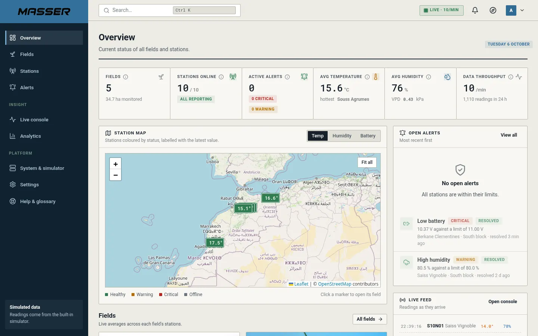Navigate to Alerts in the sidebar
Viewport: 538px width, 336px height.
tap(44, 87)
